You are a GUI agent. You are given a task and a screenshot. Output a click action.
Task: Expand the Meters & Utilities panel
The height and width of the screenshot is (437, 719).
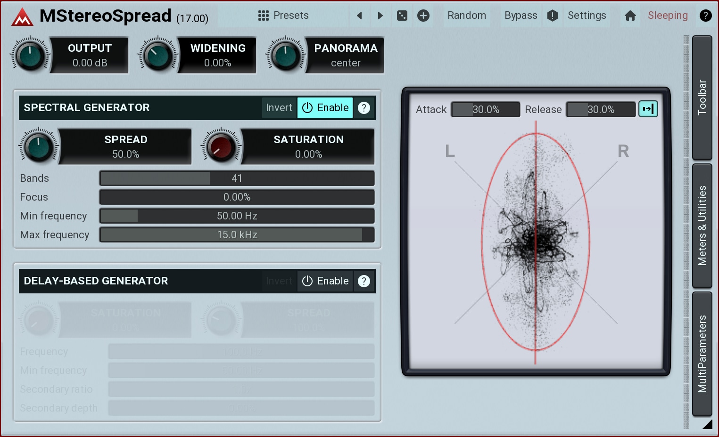[x=702, y=226]
